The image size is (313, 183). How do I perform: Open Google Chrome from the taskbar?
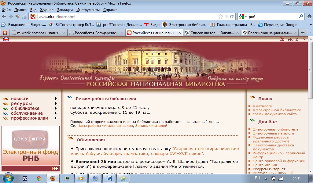click(39, 178)
